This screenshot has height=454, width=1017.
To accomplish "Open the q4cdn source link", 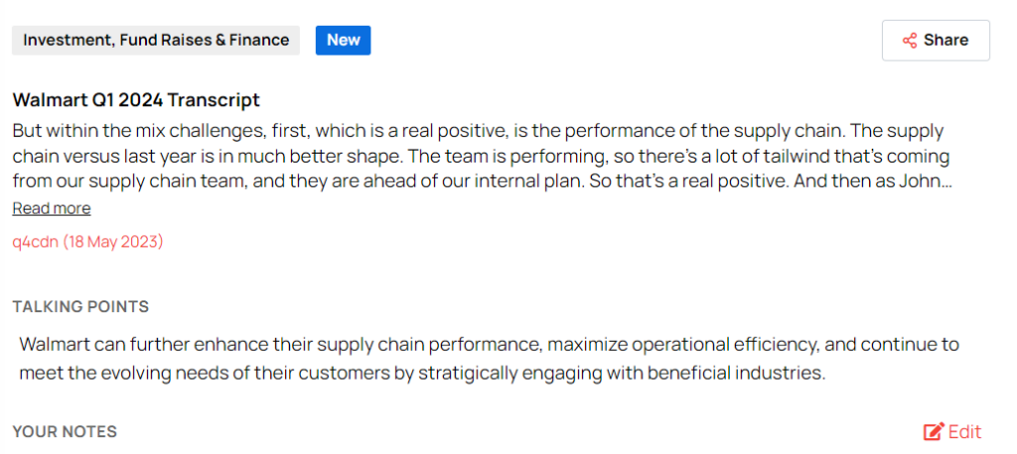I will (x=35, y=241).
